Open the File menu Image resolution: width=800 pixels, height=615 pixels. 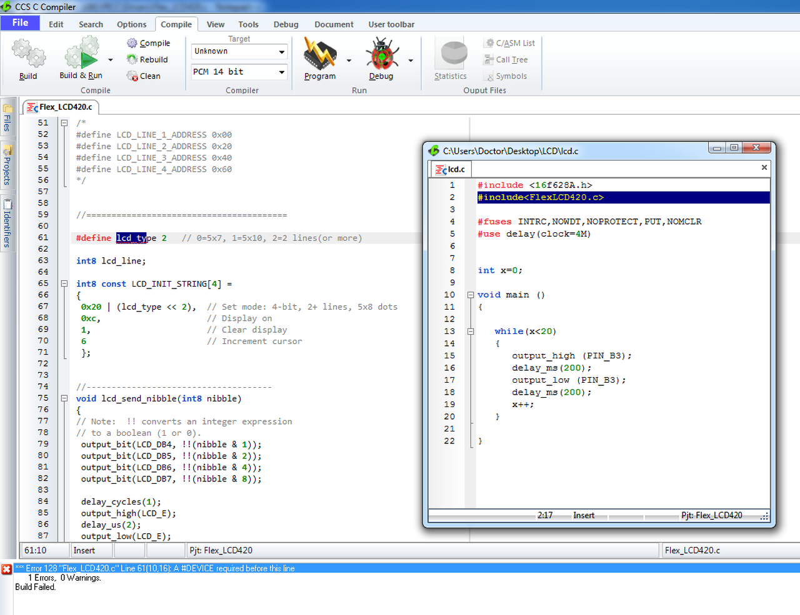click(20, 23)
